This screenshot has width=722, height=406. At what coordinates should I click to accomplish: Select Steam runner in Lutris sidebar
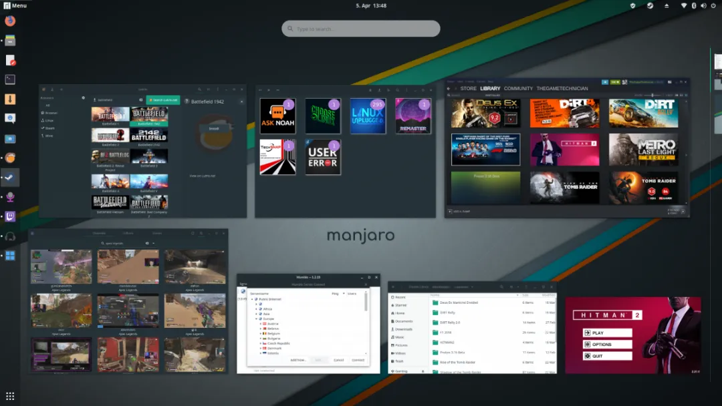48,128
